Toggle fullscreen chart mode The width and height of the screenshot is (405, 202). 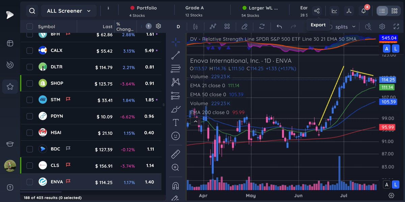[396, 26]
